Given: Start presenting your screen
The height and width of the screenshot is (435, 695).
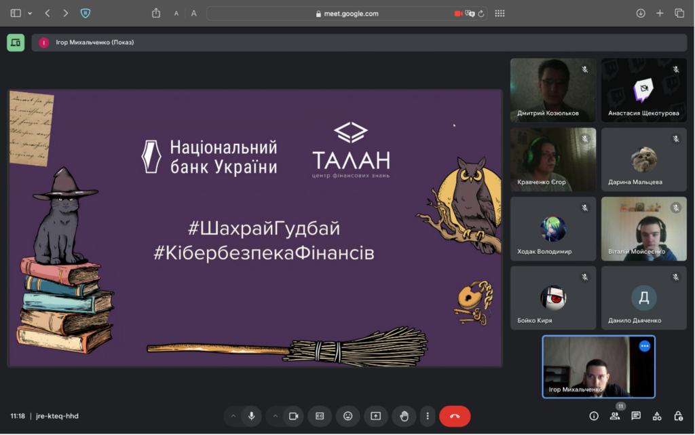Looking at the screenshot, I should pyautogui.click(x=376, y=416).
